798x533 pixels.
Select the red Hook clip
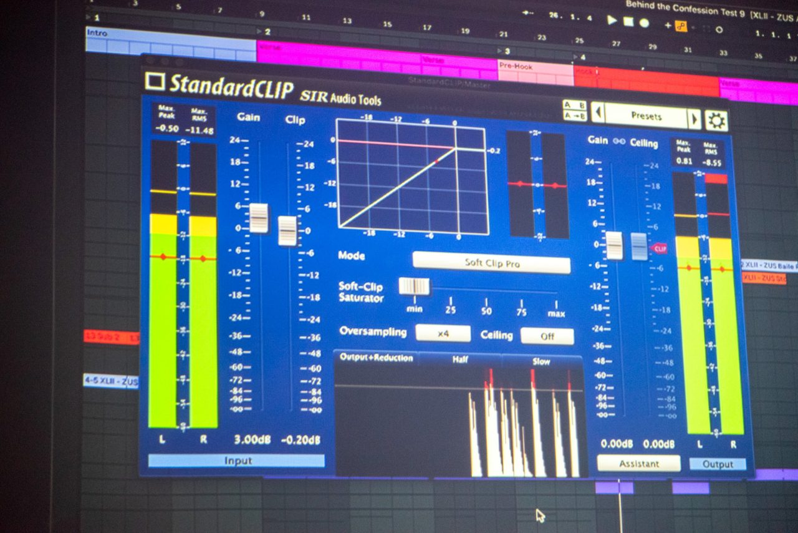click(646, 80)
